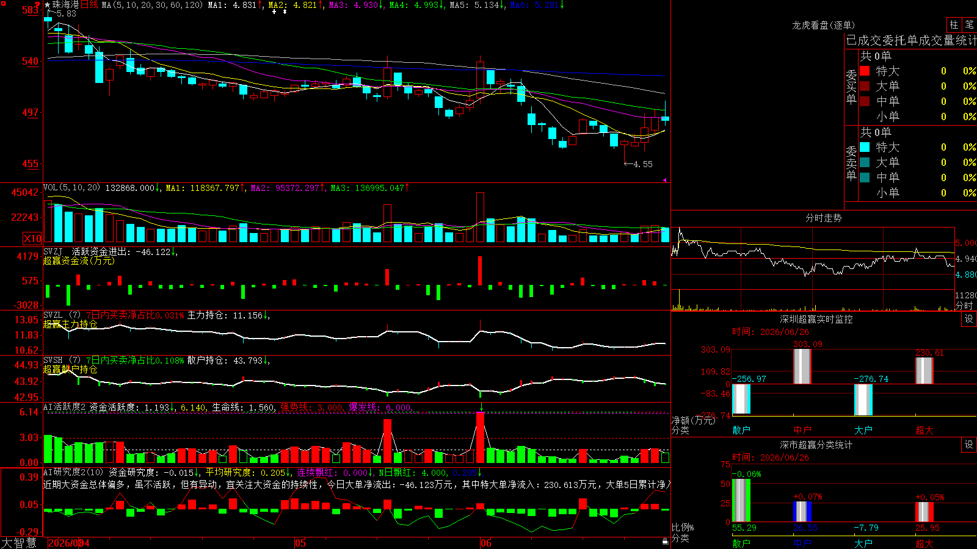Click the 深圳超赢实时监控 panel title
Screen dimensions: 977x549
tap(816, 319)
